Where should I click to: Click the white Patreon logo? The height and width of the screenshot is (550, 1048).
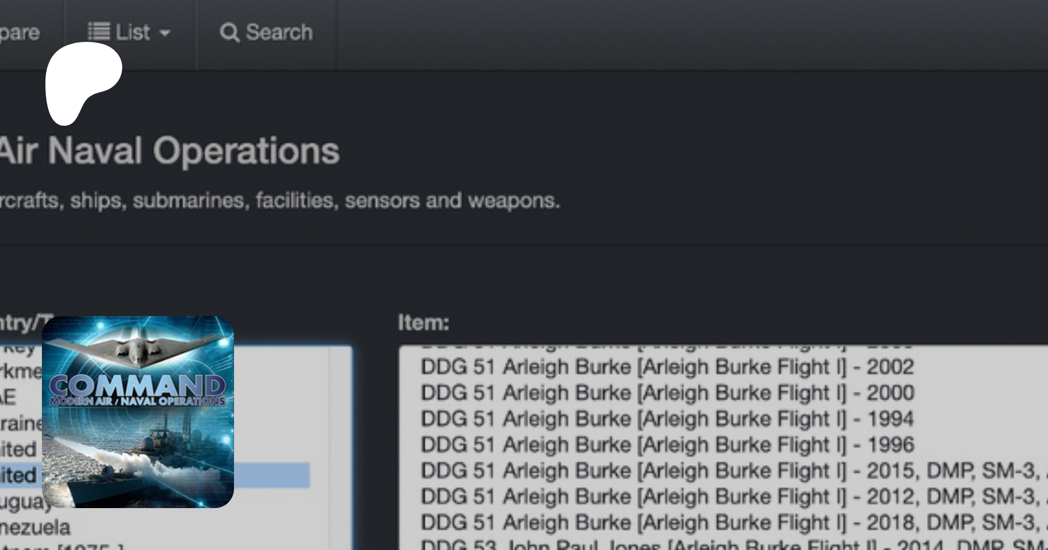(82, 83)
